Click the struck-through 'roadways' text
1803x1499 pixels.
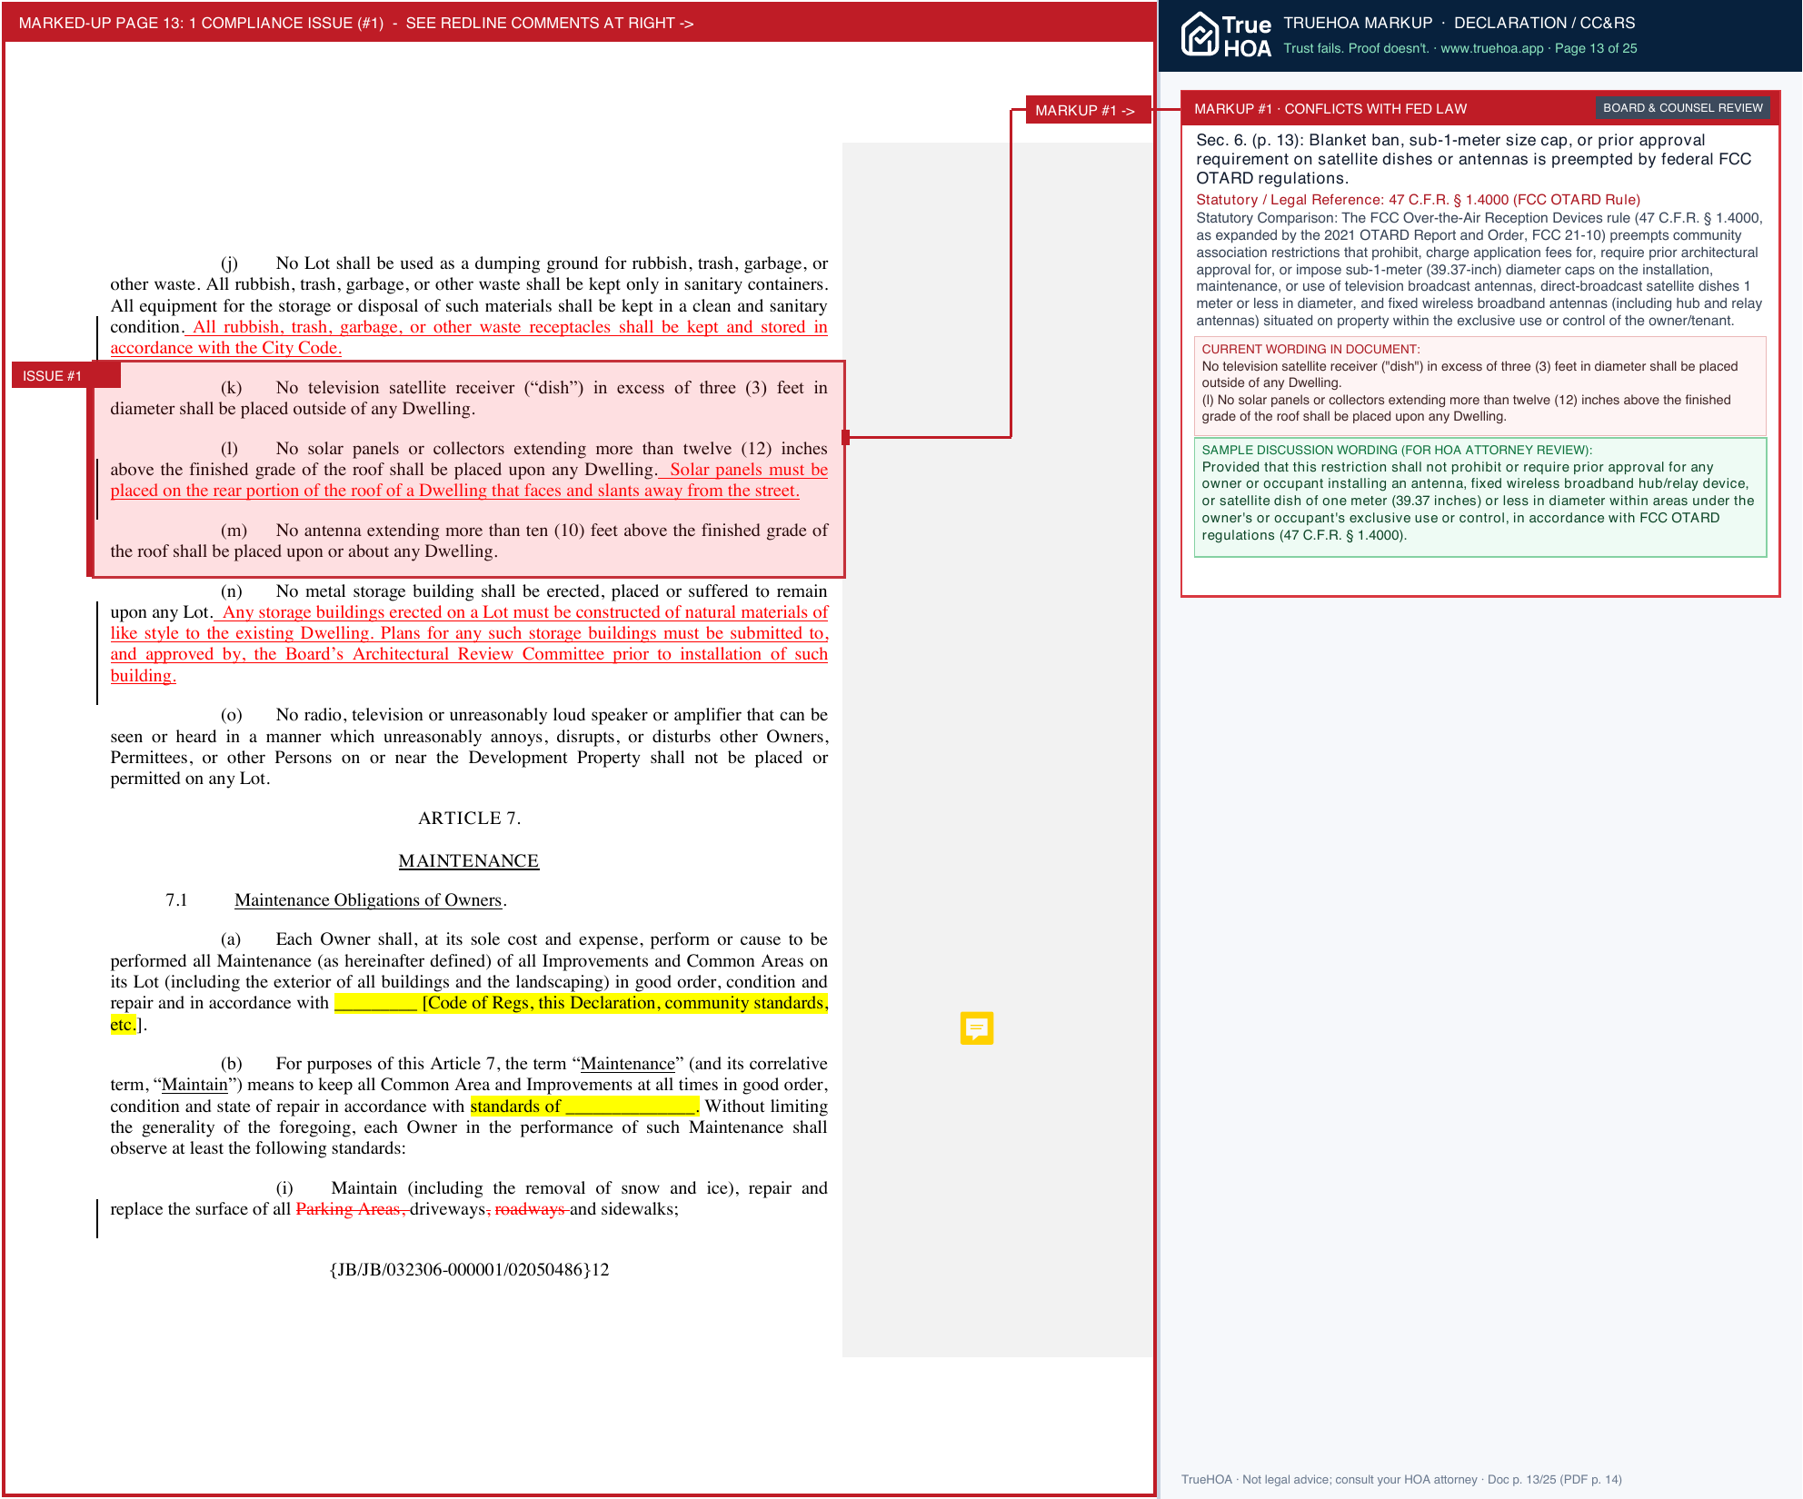pos(531,1208)
